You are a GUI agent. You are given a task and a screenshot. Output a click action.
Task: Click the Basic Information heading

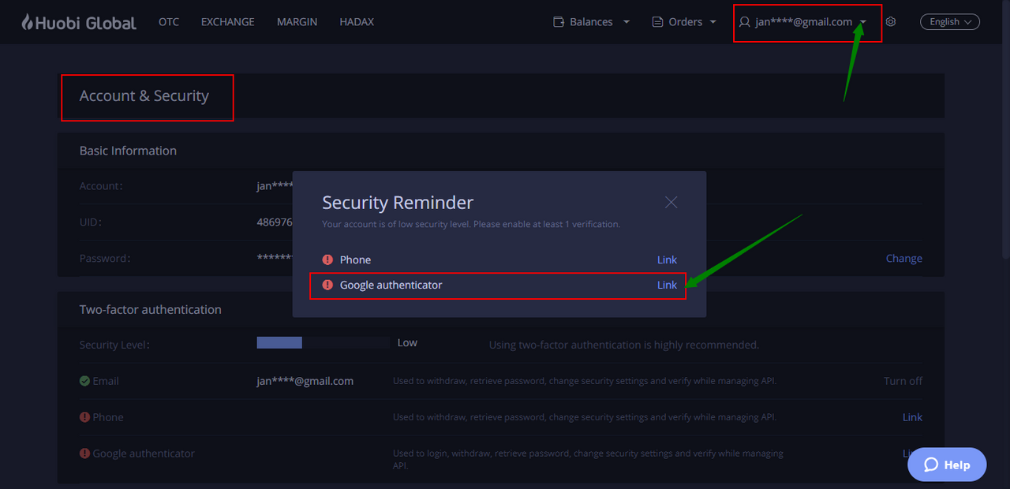click(128, 151)
